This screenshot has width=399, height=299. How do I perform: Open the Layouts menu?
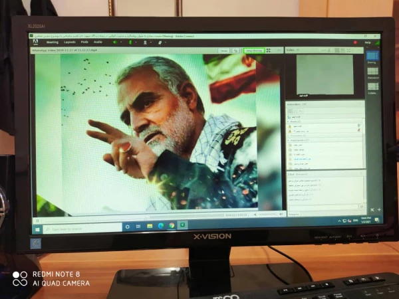(x=69, y=42)
